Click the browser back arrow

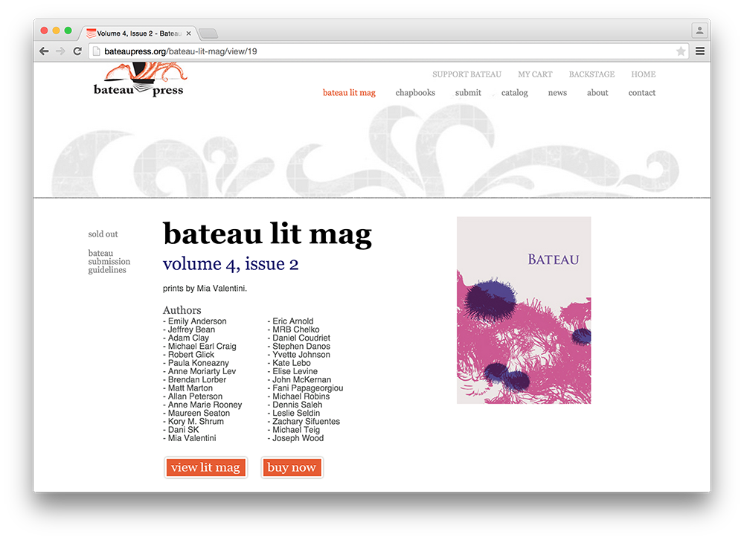tap(44, 51)
